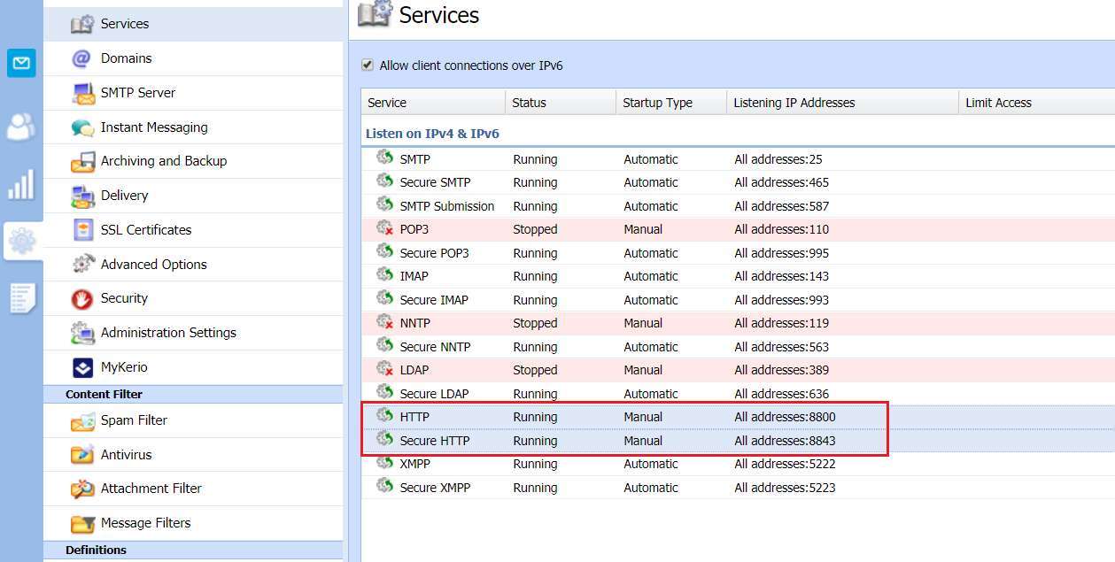Image resolution: width=1115 pixels, height=562 pixels.
Task: Open SSL Certificates page
Action: [x=193, y=230]
